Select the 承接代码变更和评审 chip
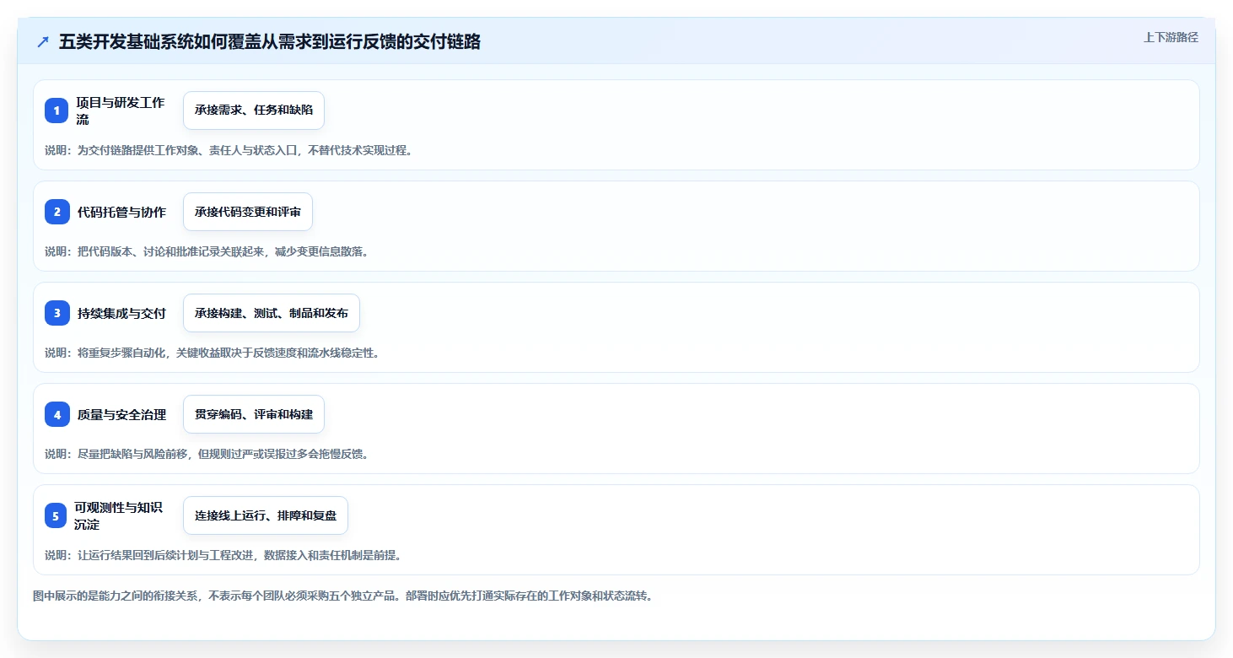 [x=248, y=212]
